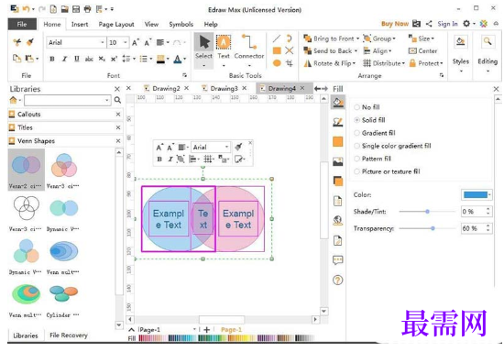
Task: Switch to the View tab
Action: (151, 24)
